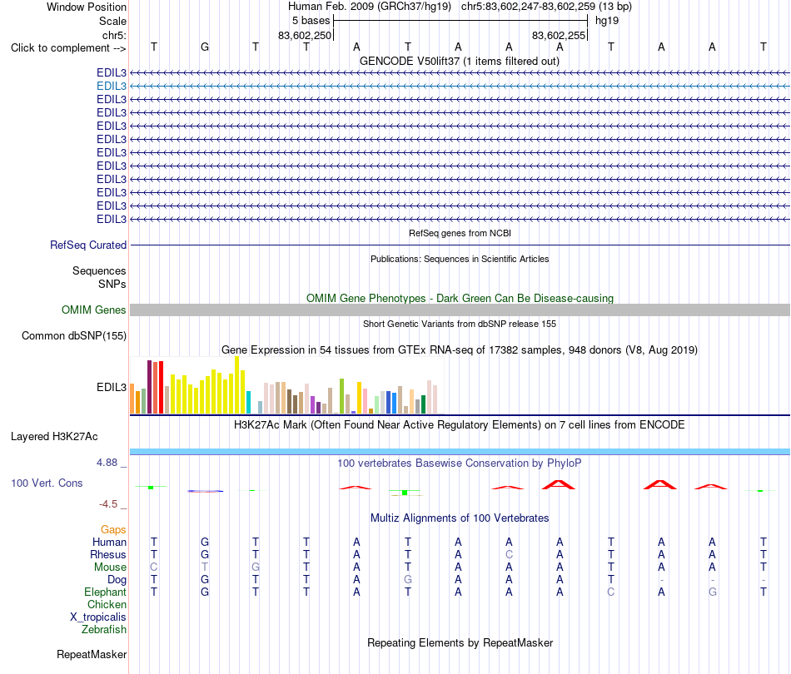Click the RefSeq Curated horizontal gene line
Screen dimensions: 791x674
click(460, 245)
